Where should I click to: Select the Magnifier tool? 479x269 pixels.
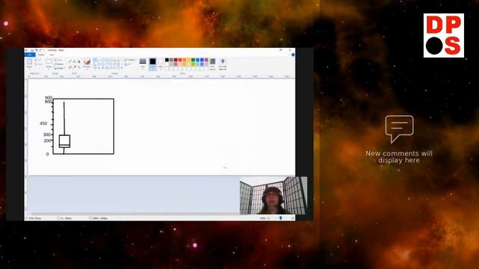point(79,67)
